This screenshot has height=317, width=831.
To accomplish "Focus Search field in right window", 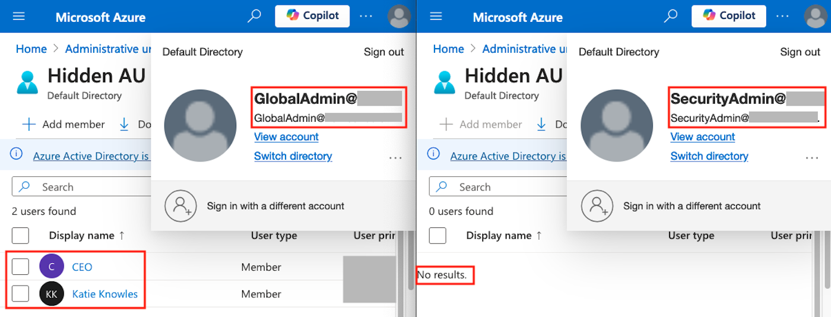I will pos(498,187).
